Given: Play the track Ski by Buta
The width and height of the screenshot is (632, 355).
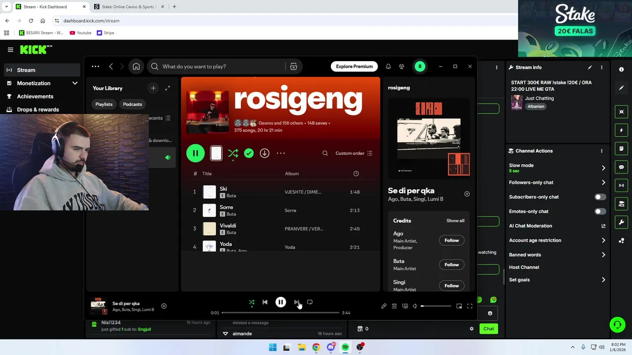Looking at the screenshot, I should (x=280, y=192).
